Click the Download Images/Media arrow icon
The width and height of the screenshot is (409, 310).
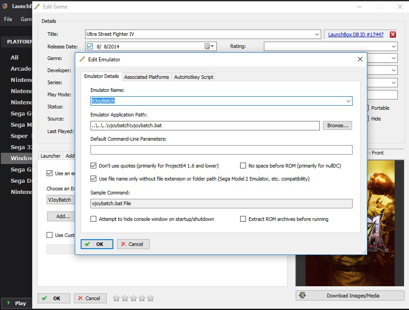[x=302, y=295]
